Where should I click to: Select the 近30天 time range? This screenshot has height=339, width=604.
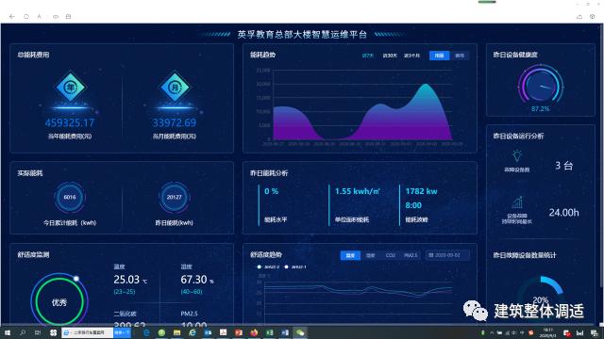[x=390, y=56]
